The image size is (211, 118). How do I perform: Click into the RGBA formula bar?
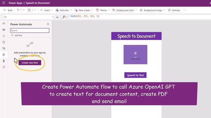[x=140, y=17]
